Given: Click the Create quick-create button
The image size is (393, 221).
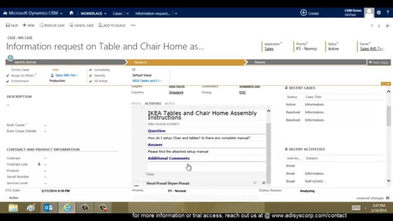Looking at the screenshot, I should (x=309, y=13).
